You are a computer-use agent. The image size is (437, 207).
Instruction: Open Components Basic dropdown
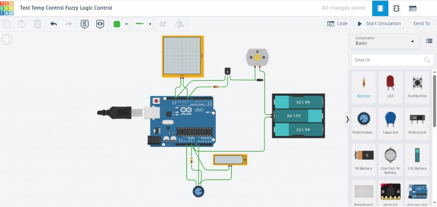pyautogui.click(x=385, y=41)
